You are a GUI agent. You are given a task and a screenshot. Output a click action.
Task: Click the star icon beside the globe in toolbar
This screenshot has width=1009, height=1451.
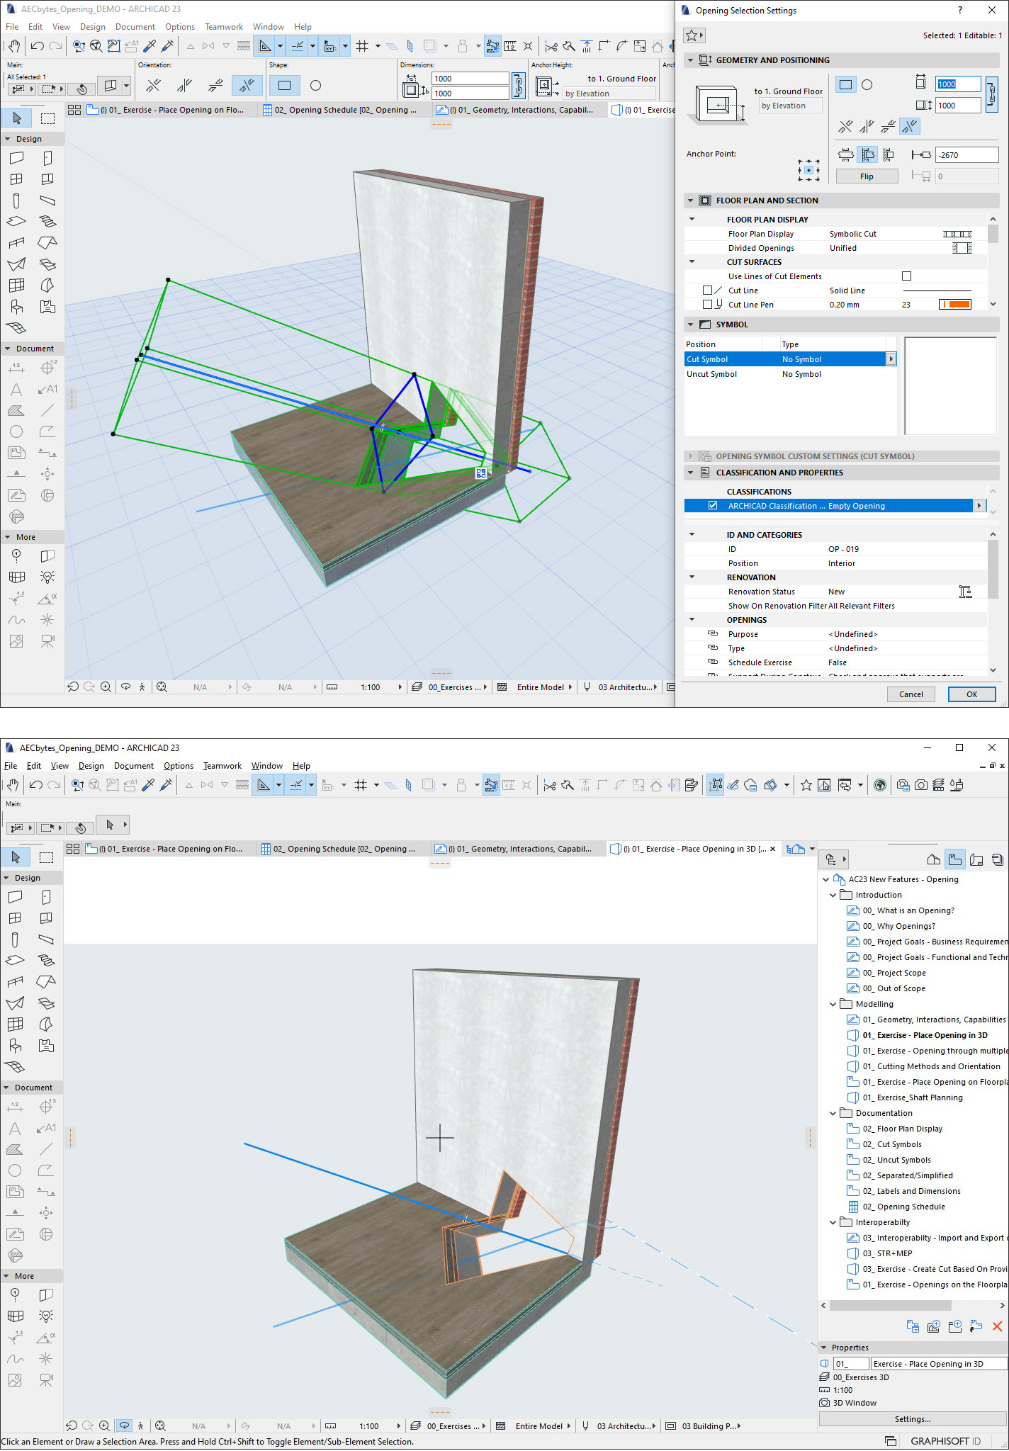(x=806, y=785)
